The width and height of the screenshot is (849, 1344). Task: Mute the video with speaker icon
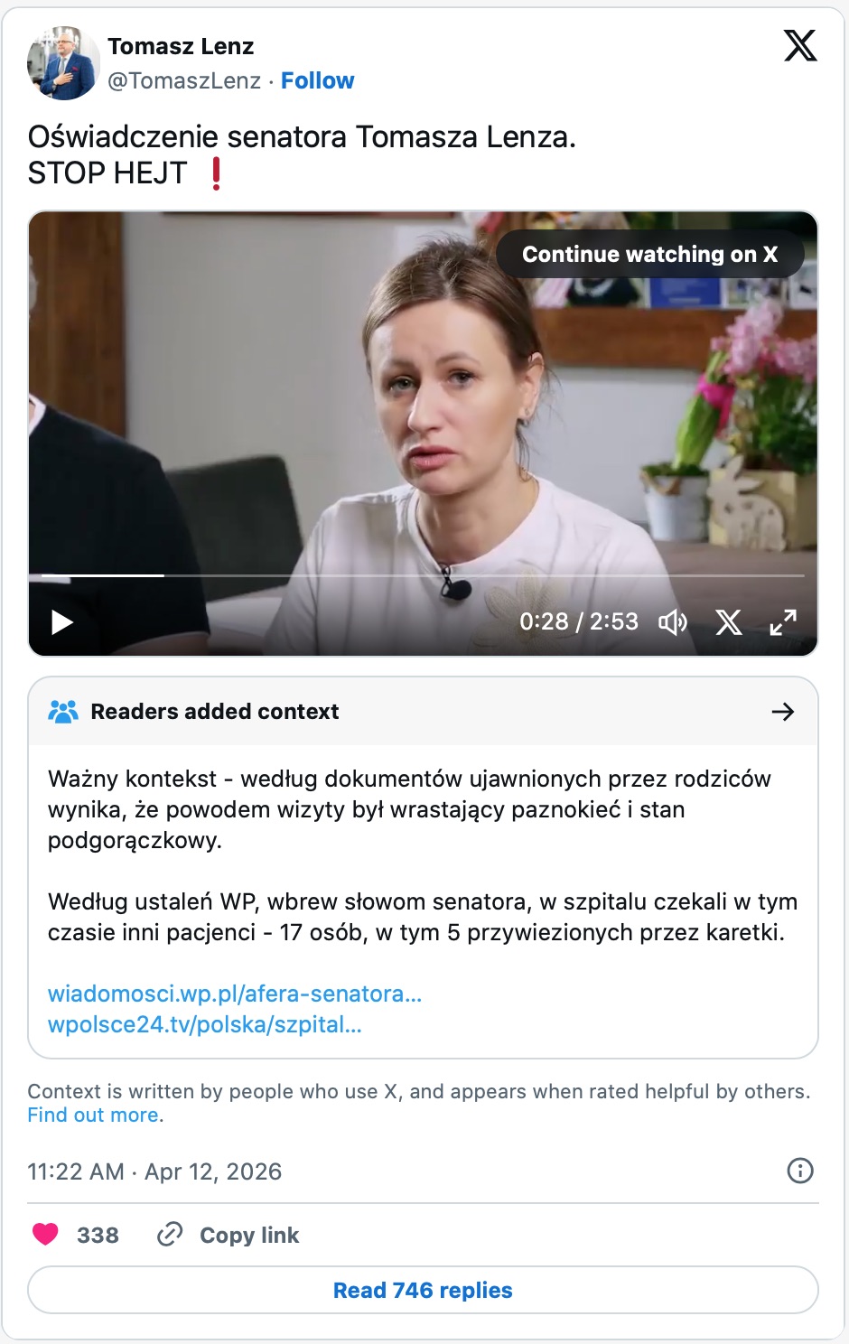click(x=673, y=621)
